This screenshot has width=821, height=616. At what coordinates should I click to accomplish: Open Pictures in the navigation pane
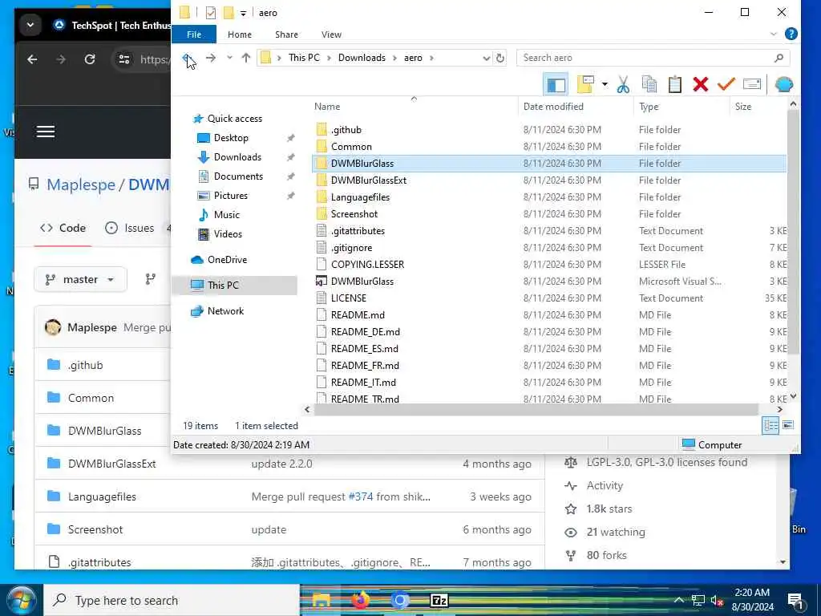(x=230, y=196)
